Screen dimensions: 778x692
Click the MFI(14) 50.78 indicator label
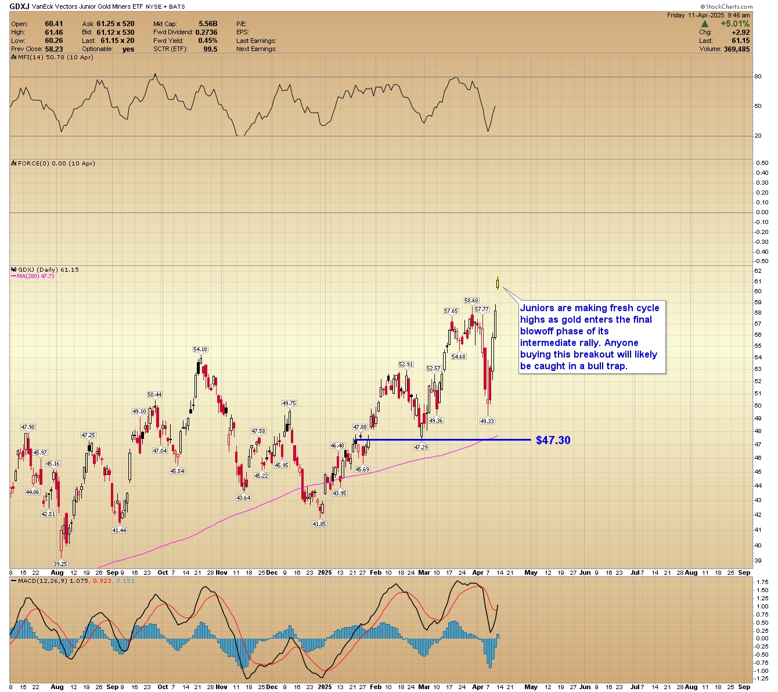[x=56, y=57]
